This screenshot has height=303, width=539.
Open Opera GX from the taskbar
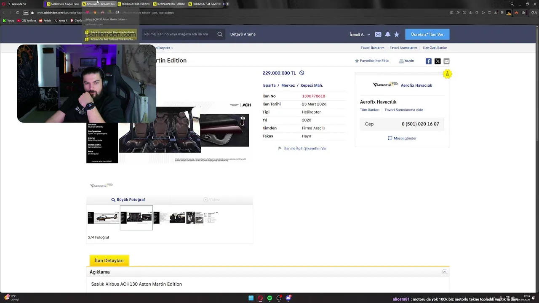coord(260,298)
